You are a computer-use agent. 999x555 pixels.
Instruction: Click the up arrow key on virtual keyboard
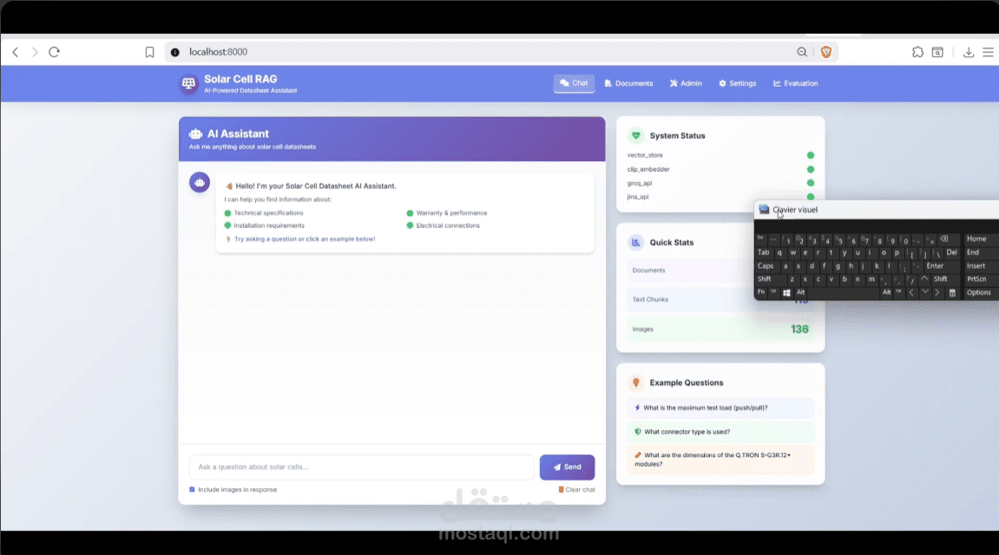click(x=924, y=280)
